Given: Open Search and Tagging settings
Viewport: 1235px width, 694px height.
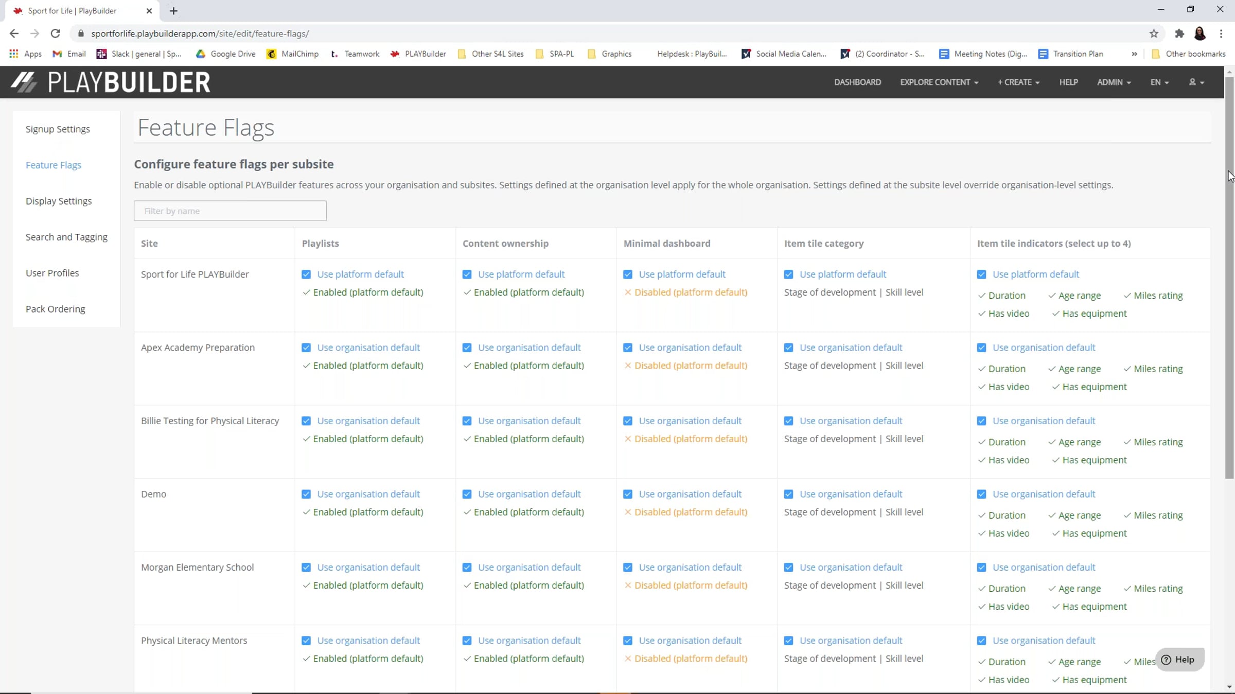Looking at the screenshot, I should [66, 237].
